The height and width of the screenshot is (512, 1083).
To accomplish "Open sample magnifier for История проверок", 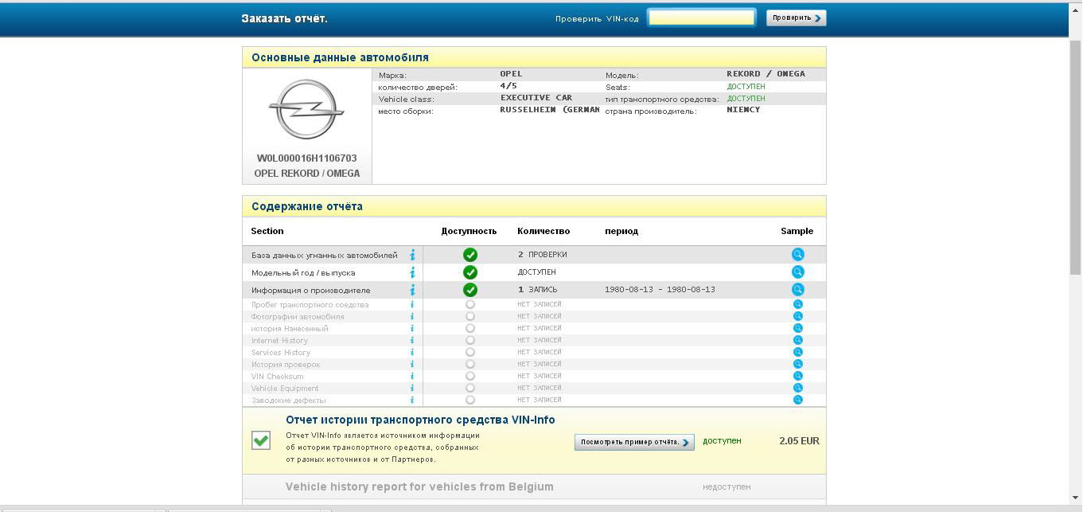I will [x=797, y=364].
